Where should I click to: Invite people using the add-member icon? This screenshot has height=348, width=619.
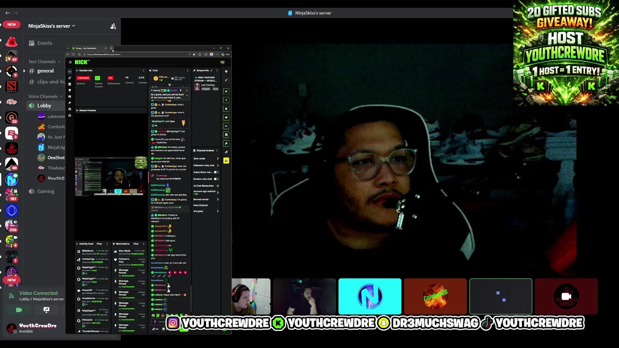click(113, 26)
